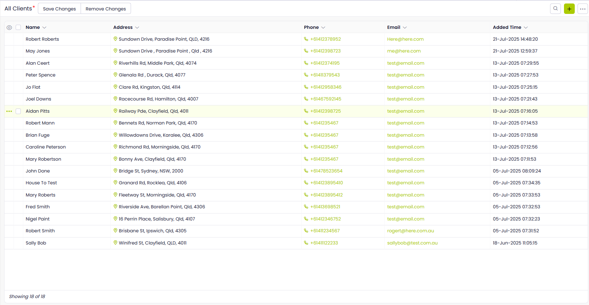Screen dimensions: 589x305
Task: Click added time 21-Jul-2025 14:48:20
Action: click(515, 39)
